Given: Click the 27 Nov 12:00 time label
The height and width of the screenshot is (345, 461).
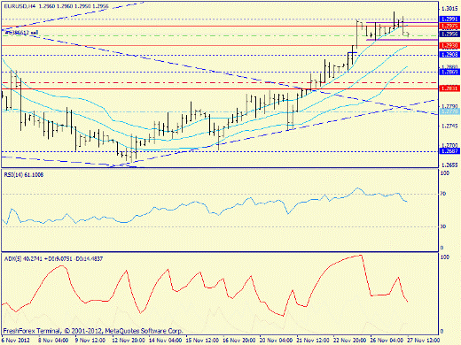Looking at the screenshot, I should tap(424, 341).
